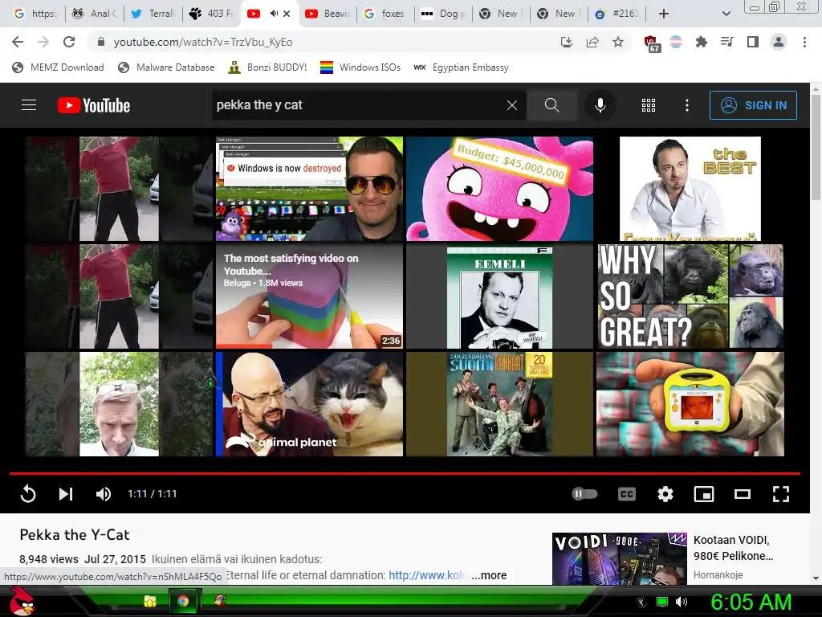Open YouTube settings three-dot menu
The width and height of the screenshot is (822, 617).
point(687,105)
